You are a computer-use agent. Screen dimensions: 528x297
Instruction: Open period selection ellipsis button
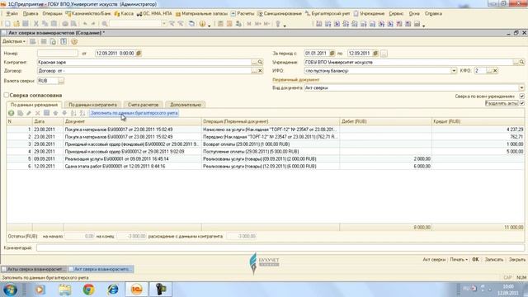[x=384, y=53]
